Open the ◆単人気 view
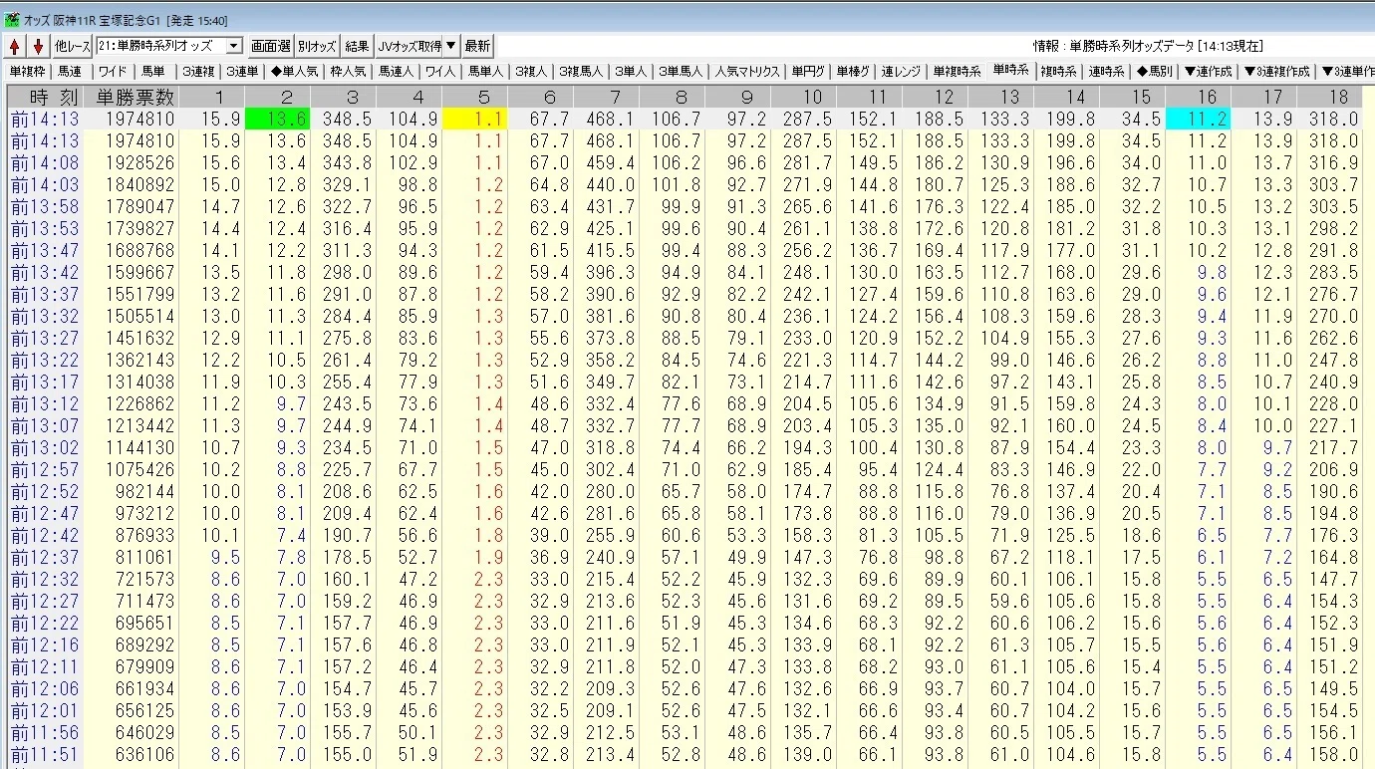Screen dimensions: 1375x769 click(x=297, y=72)
